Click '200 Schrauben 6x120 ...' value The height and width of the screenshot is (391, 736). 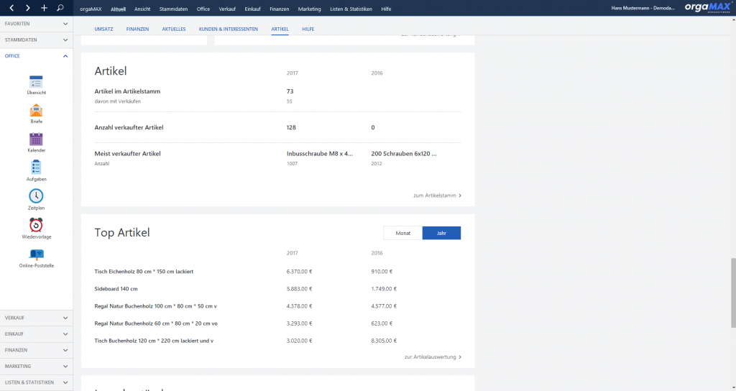[404, 154]
